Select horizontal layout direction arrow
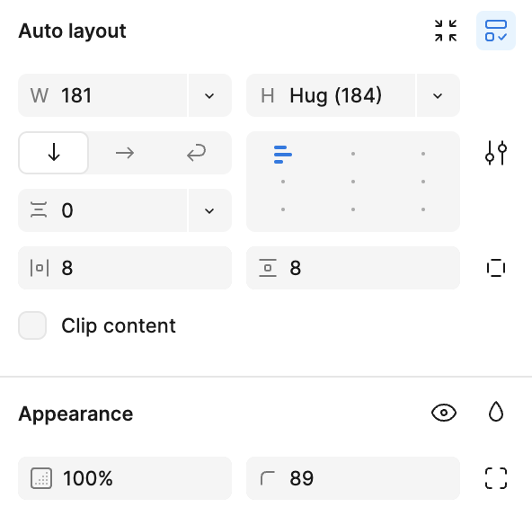The width and height of the screenshot is (532, 516). [125, 153]
